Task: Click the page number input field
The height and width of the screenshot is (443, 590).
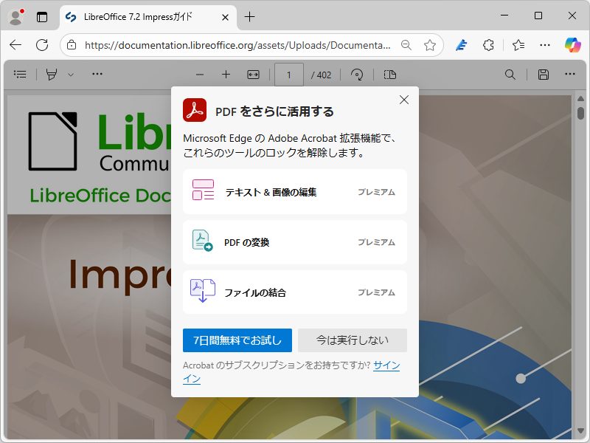Action: coord(289,74)
